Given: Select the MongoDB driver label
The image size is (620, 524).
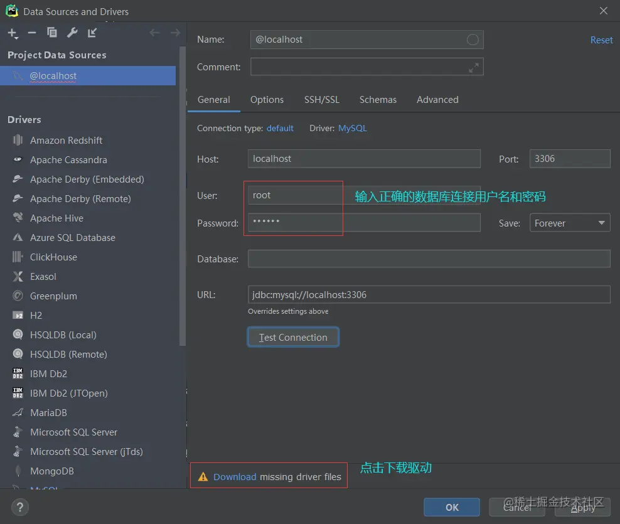Looking at the screenshot, I should point(52,471).
